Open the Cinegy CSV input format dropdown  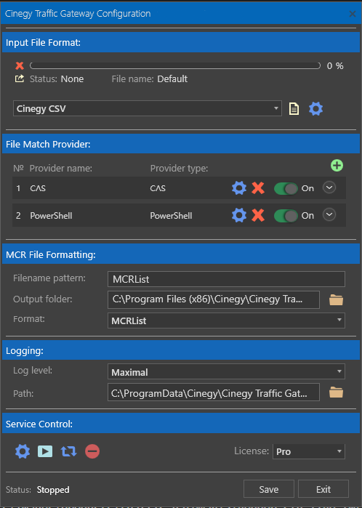click(x=147, y=108)
